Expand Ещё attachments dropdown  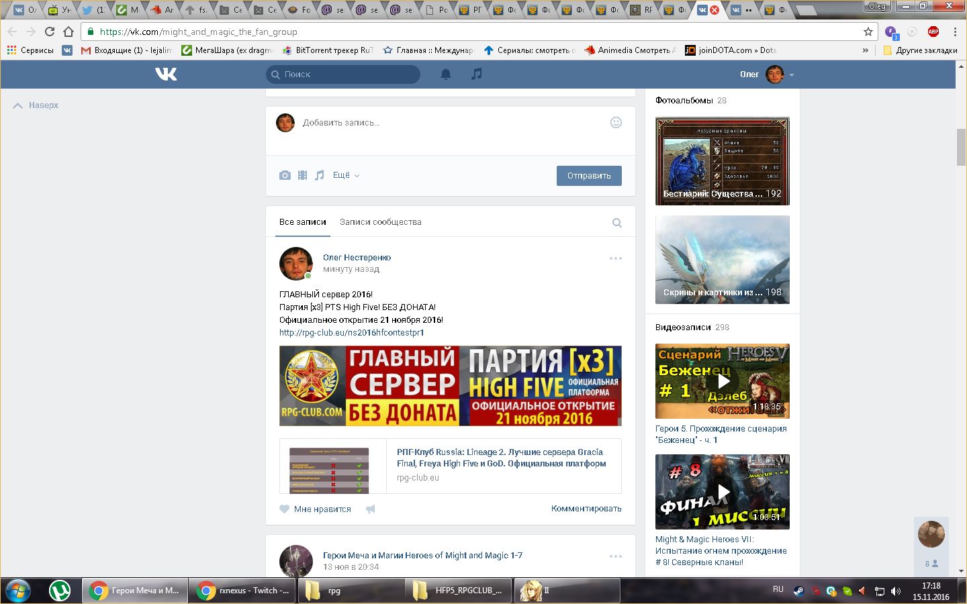tap(346, 175)
